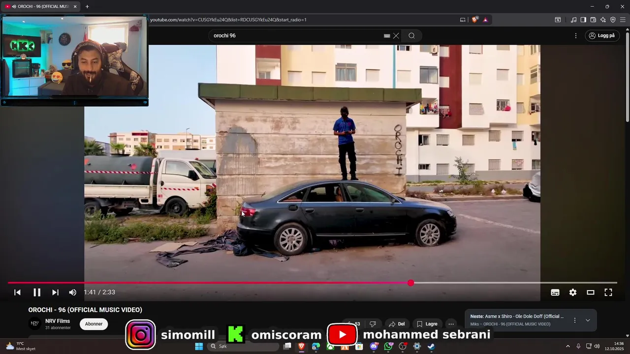This screenshot has width=630, height=354.
Task: Click the install-app icon in the address bar
Action: [x=463, y=20]
